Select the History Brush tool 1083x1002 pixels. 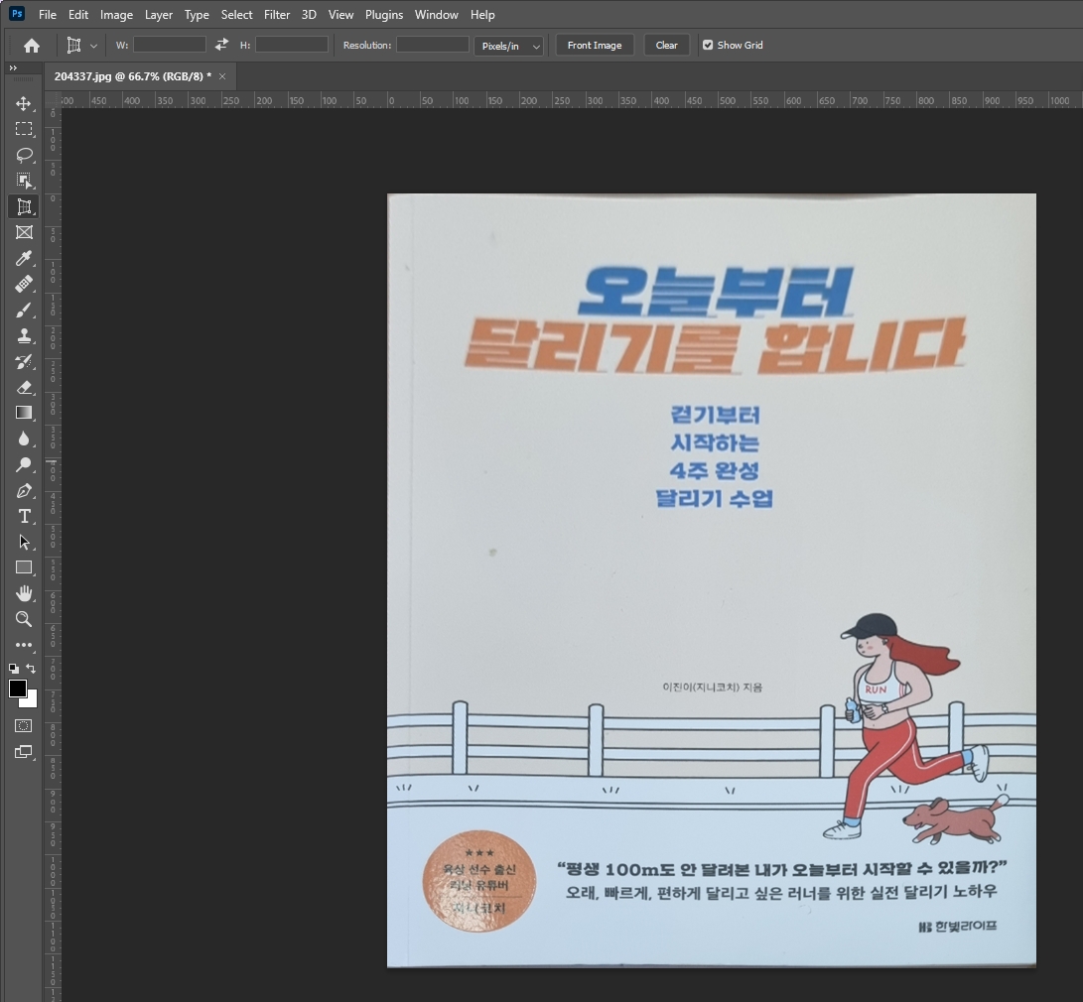[x=24, y=361]
